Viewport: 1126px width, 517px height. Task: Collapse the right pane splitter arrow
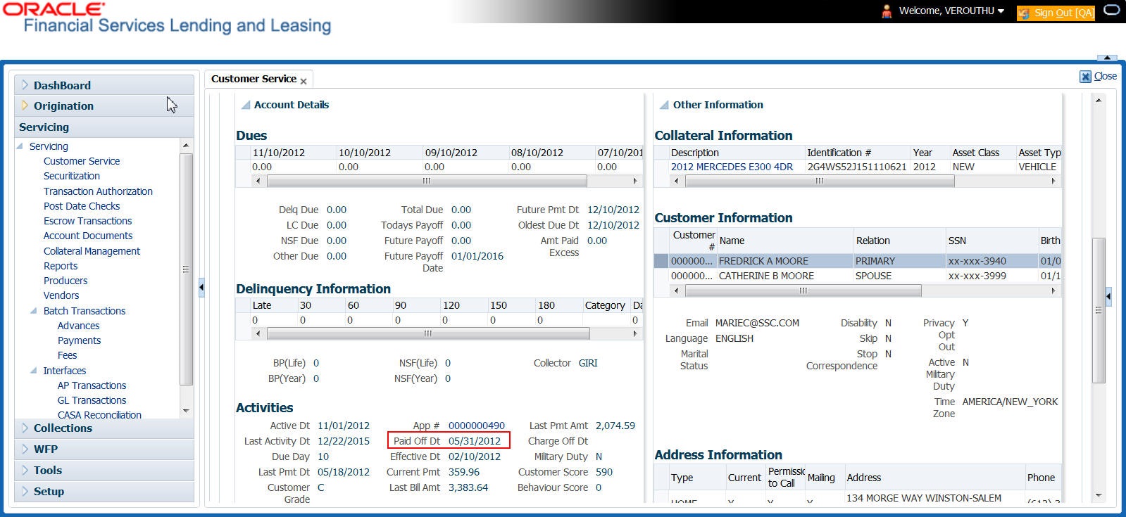click(x=1108, y=297)
